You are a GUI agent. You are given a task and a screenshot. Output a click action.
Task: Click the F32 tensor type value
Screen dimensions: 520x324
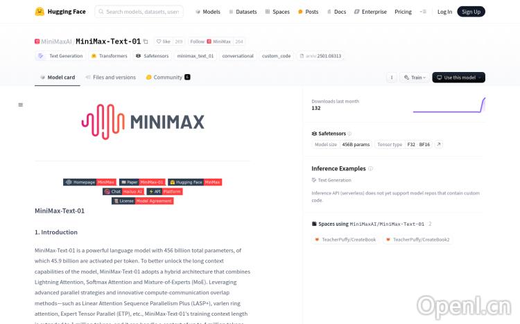click(411, 145)
